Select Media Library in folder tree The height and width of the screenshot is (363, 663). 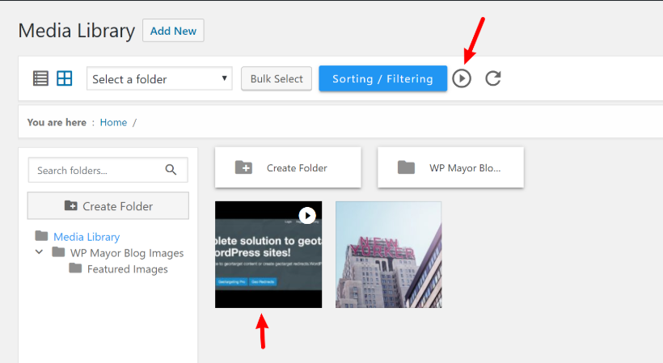[x=87, y=237]
